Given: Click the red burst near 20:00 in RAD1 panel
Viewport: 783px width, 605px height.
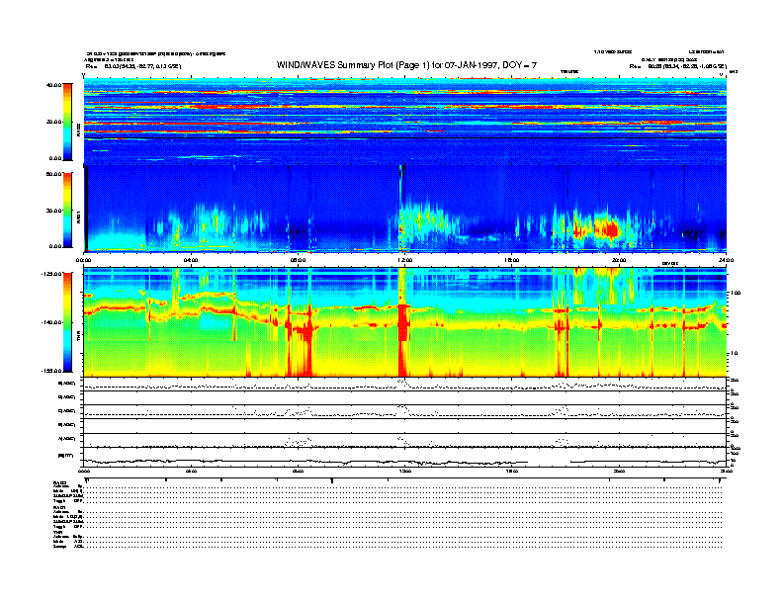Looking at the screenshot, I should coord(610,230).
